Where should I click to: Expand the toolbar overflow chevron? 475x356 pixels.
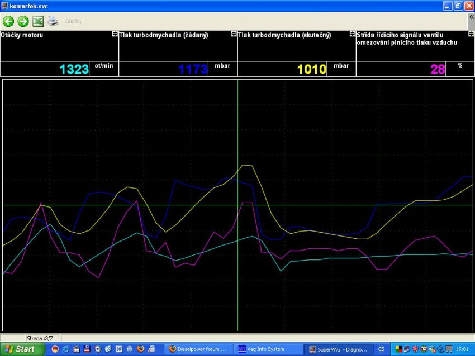[x=471, y=18]
